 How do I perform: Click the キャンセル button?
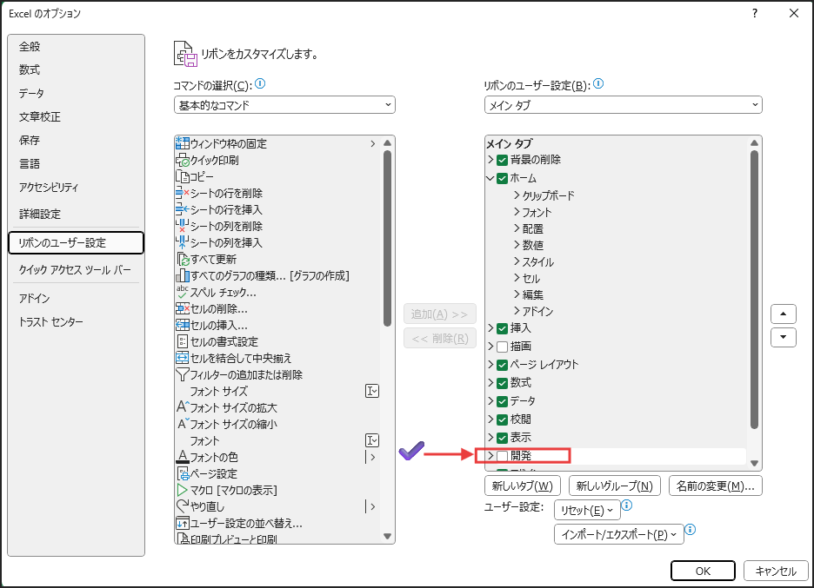776,571
